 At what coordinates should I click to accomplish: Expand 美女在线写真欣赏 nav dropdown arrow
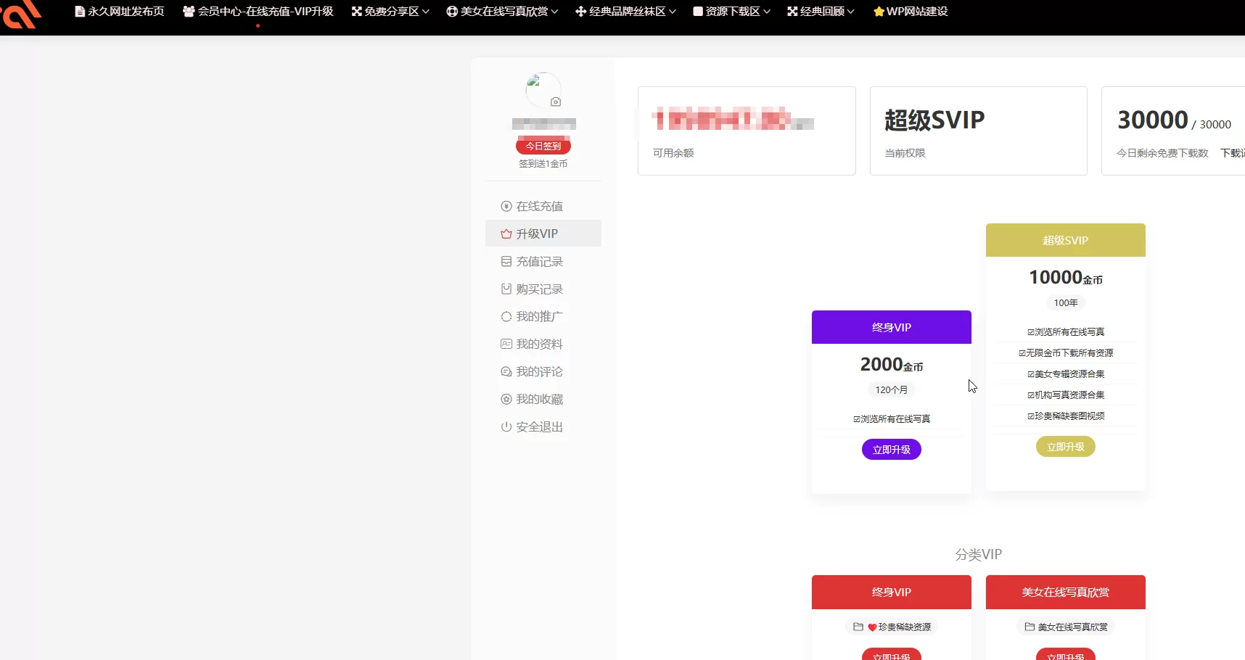tap(554, 12)
